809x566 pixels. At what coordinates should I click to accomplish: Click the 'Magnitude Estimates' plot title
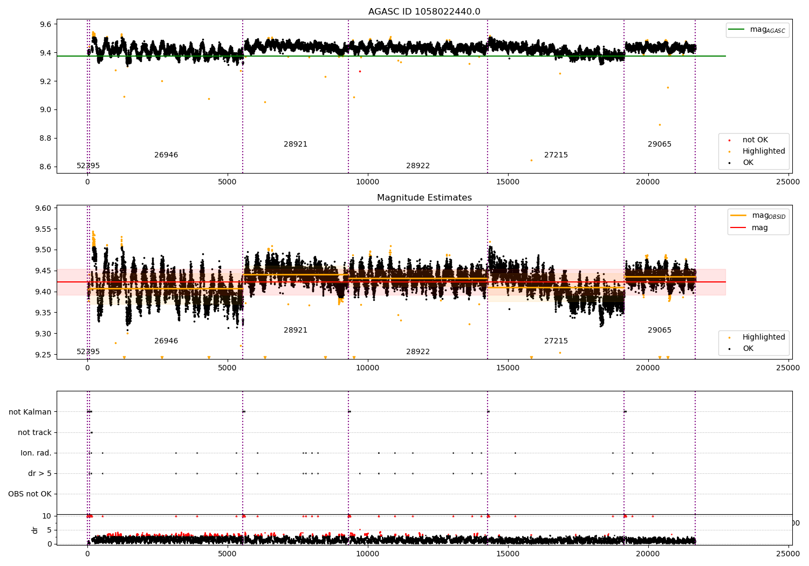tap(424, 198)
